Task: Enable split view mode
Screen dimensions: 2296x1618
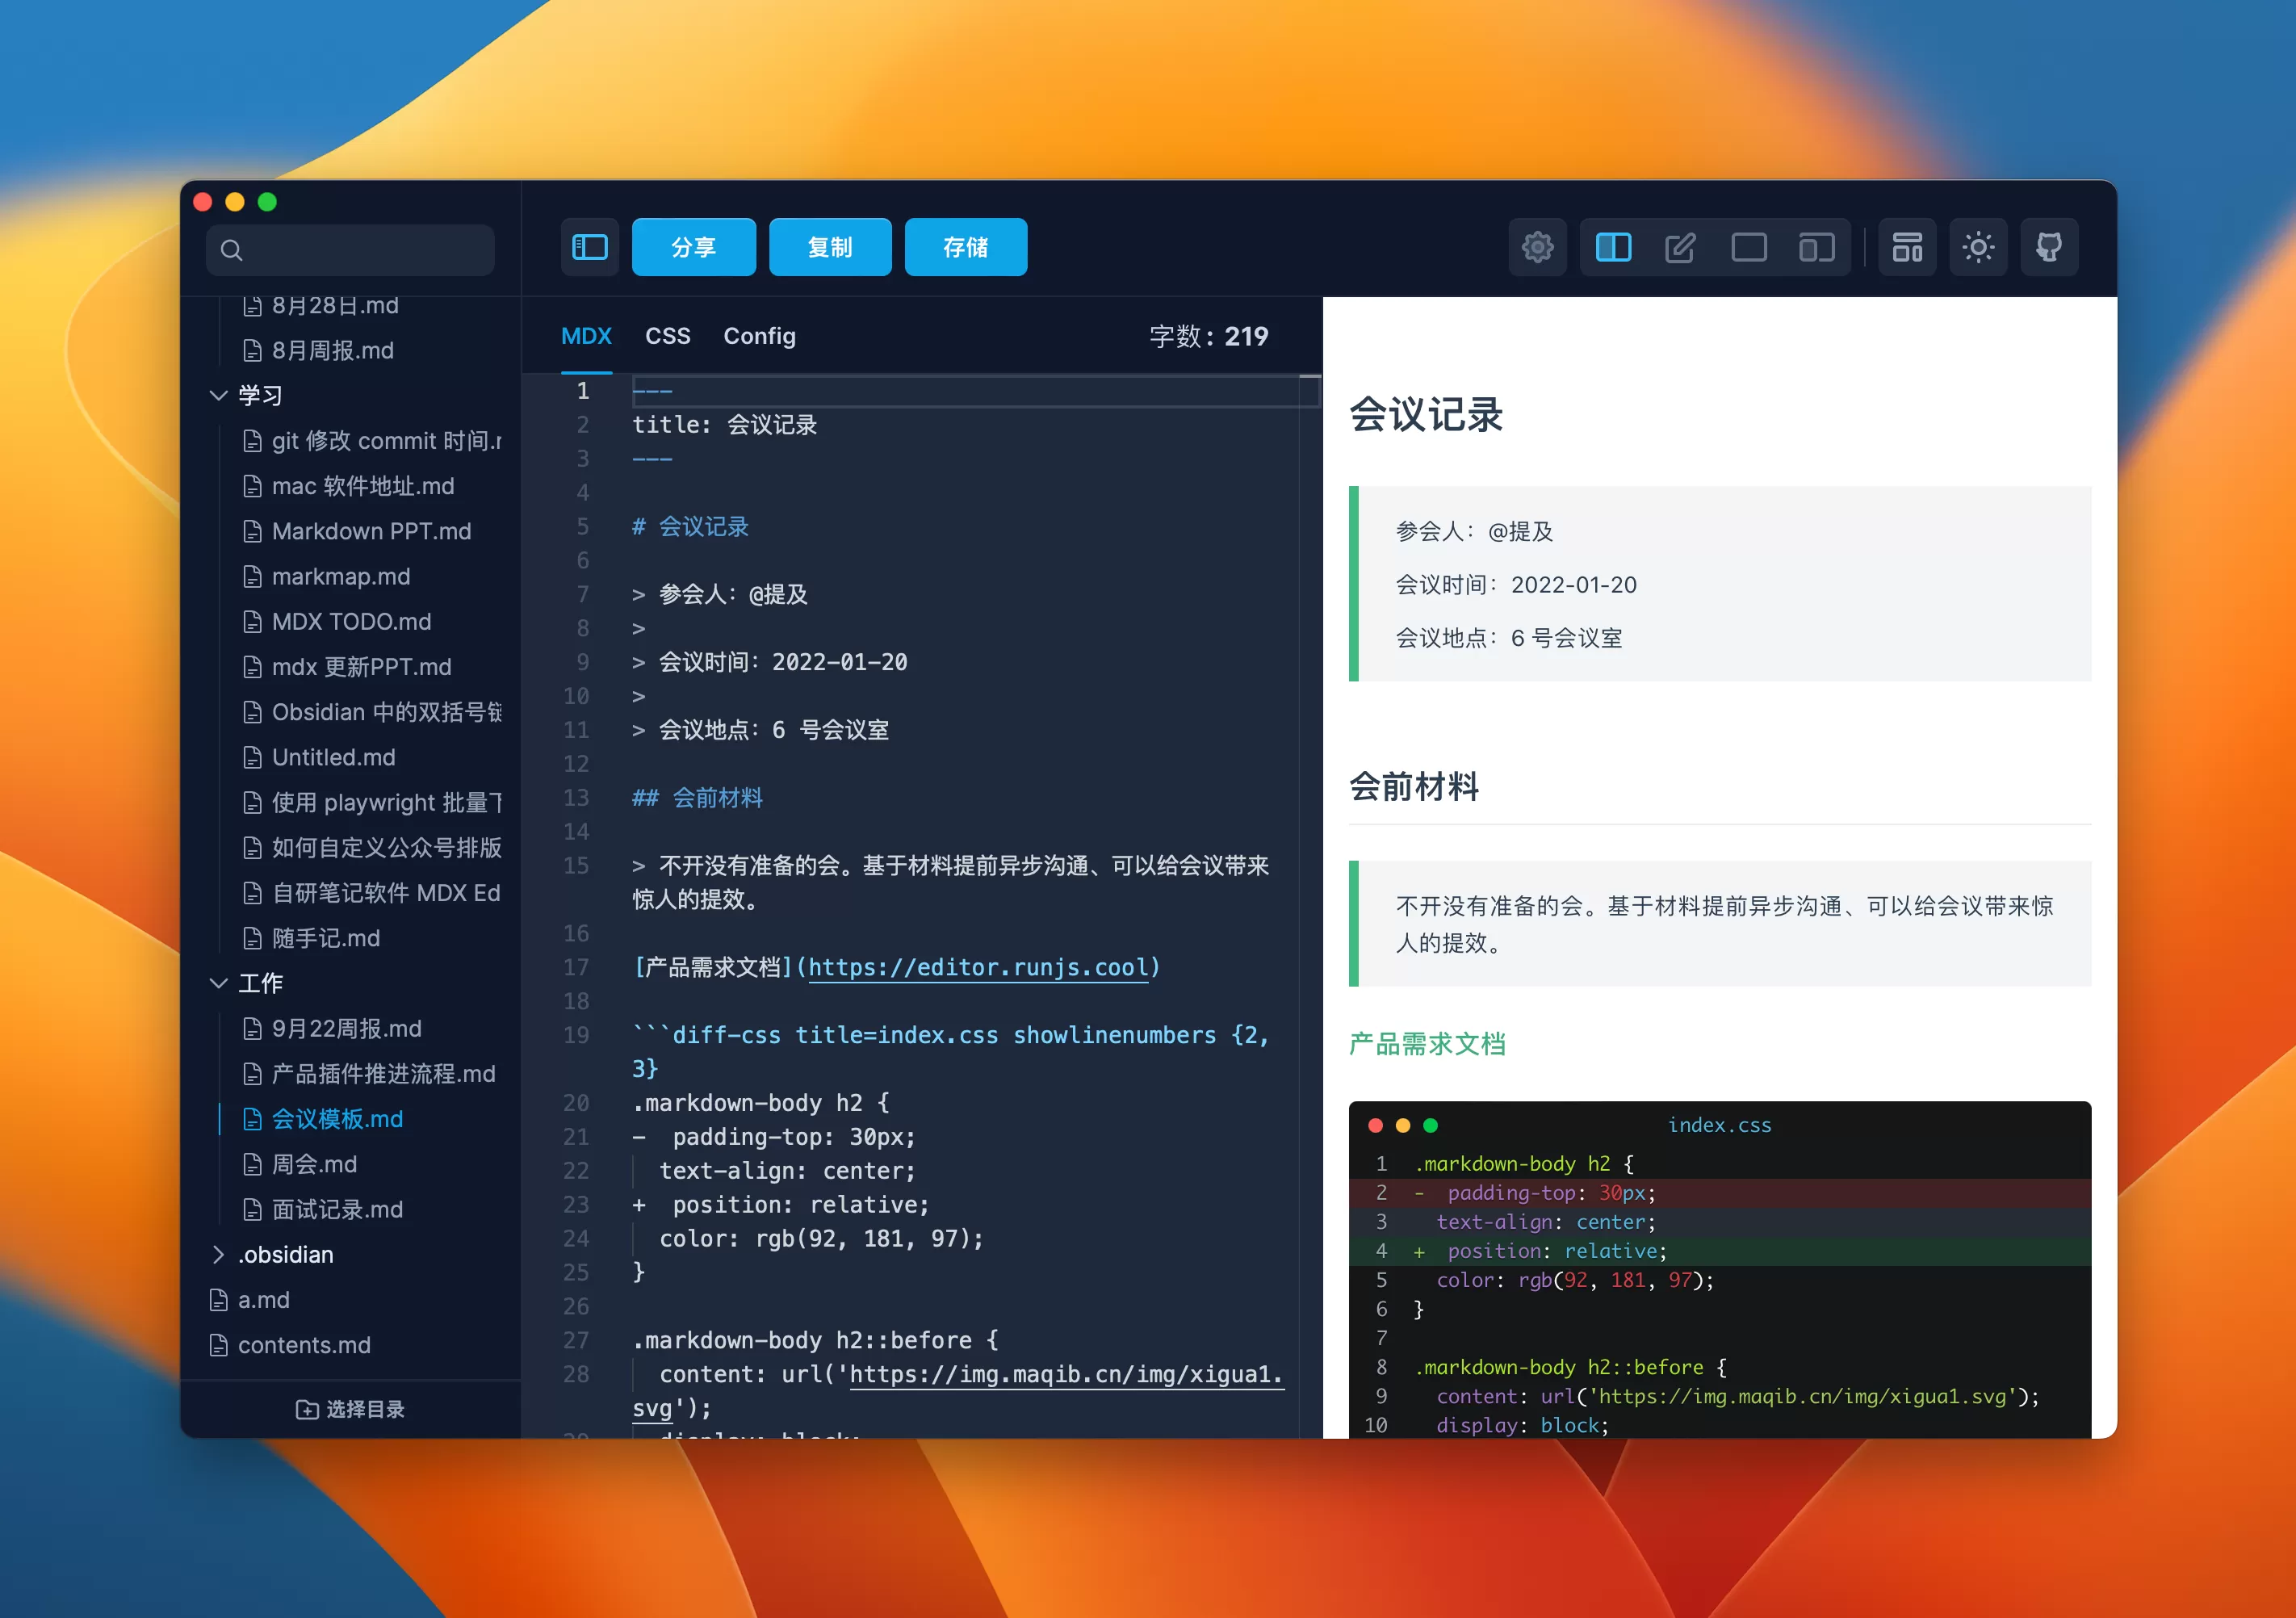Action: pyautogui.click(x=1613, y=247)
